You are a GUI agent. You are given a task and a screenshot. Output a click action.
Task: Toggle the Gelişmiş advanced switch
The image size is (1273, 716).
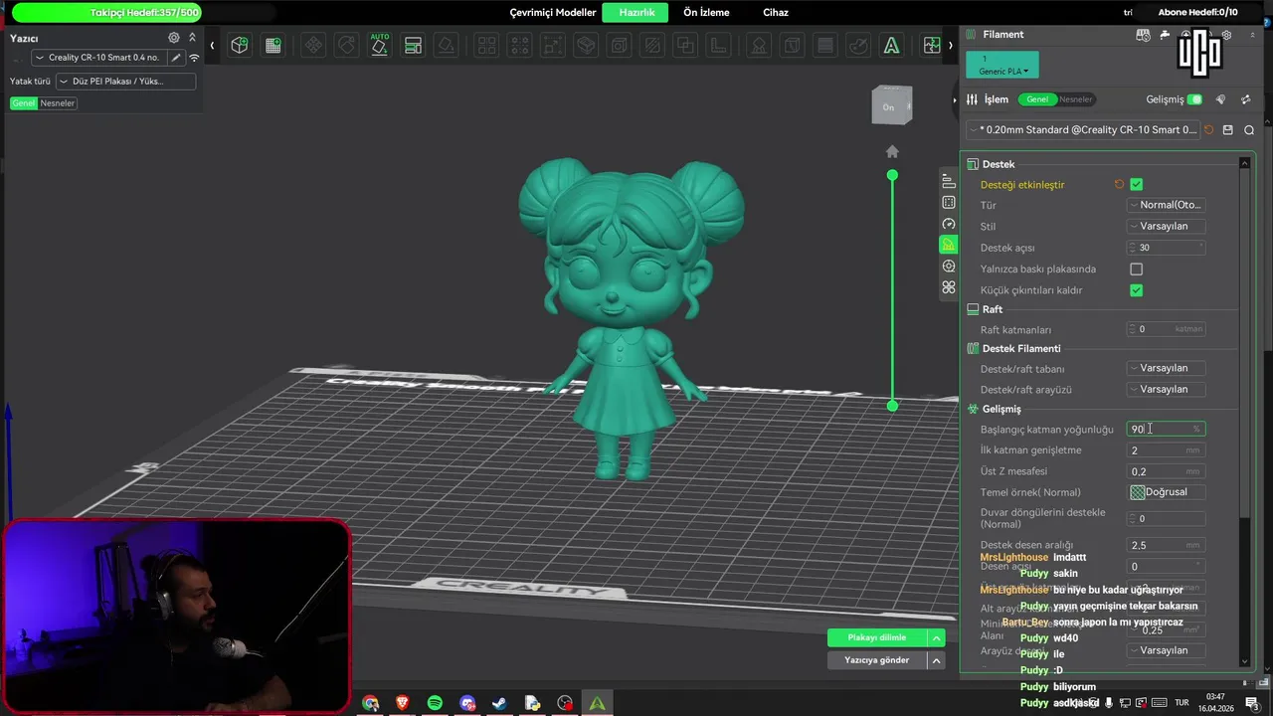[1194, 99]
